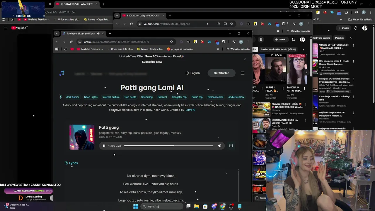Open SANDRA O NITRO short
Viewport: 375px width, 211px height.
[296, 69]
